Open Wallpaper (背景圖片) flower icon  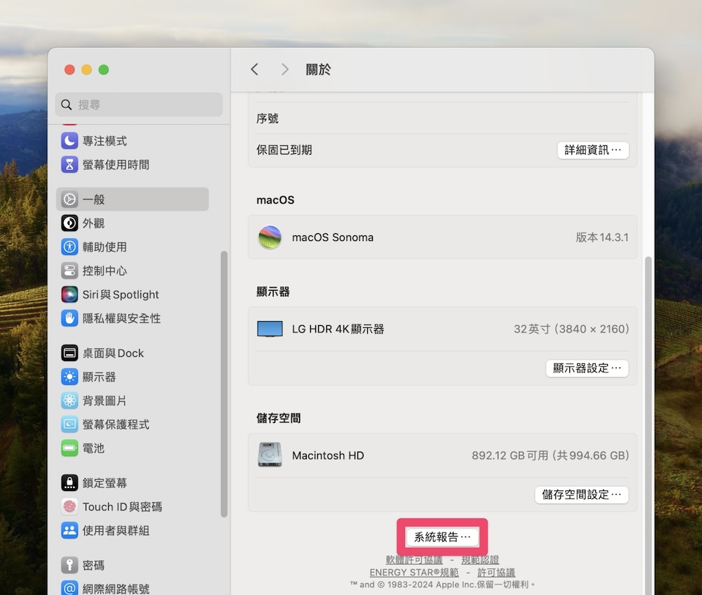pos(69,400)
